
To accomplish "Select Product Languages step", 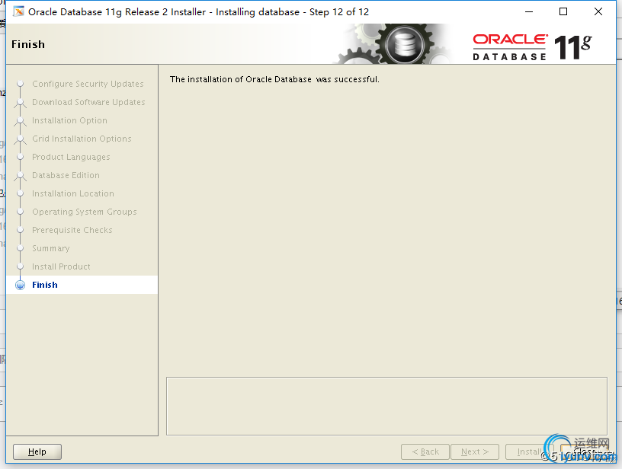I will click(x=71, y=157).
